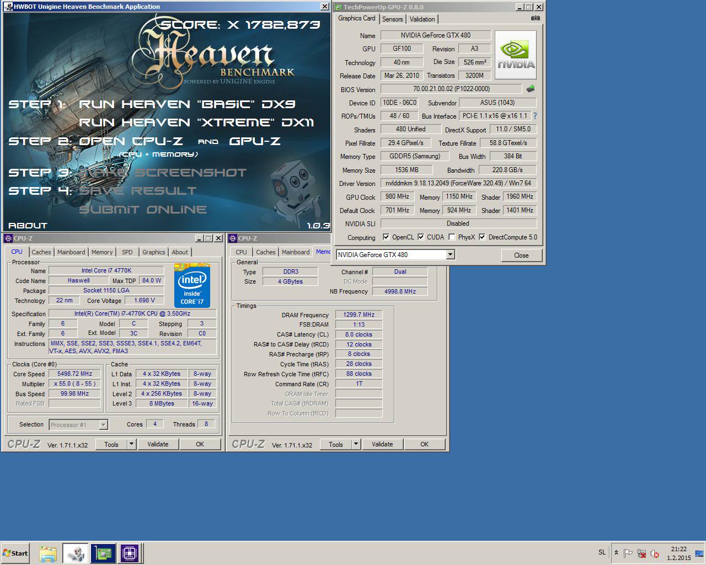The image size is (706, 565).
Task: Click Tools button in right CPU-Z
Action: (x=336, y=444)
